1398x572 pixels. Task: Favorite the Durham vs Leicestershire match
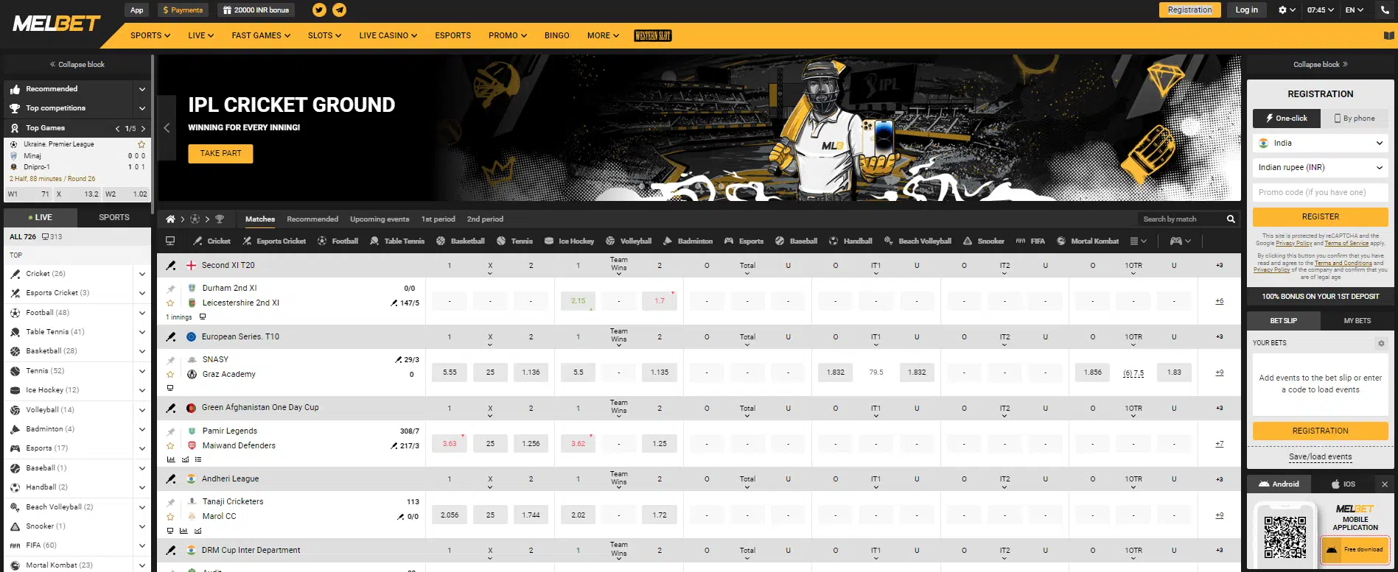171,303
